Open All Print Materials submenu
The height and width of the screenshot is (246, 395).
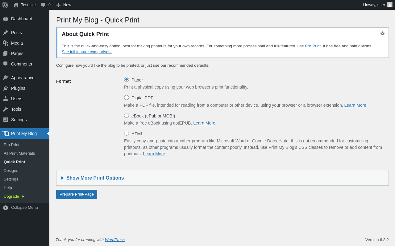pyautogui.click(x=19, y=153)
